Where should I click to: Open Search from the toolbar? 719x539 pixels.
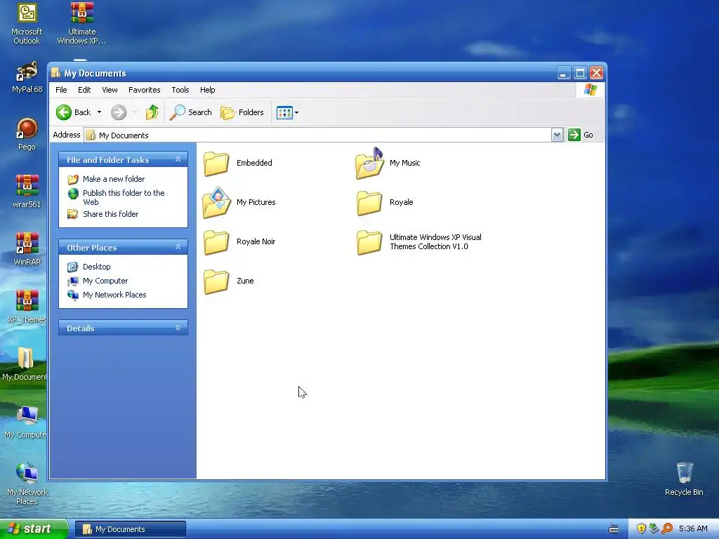(190, 112)
